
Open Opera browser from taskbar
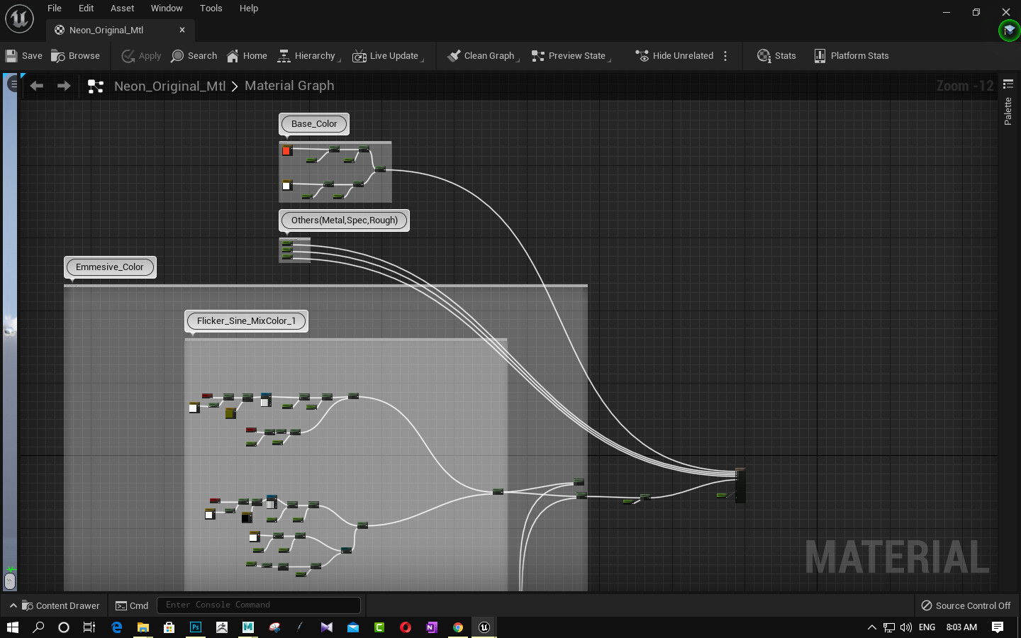[406, 627]
